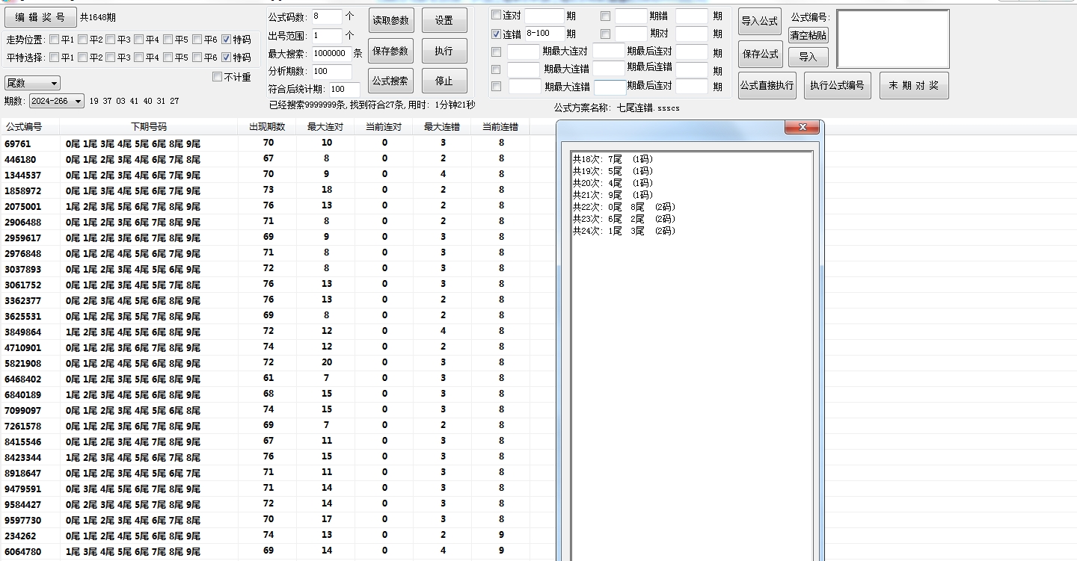1077x561 pixels.
Task: Check the 不计重 checkbox
Action: (217, 76)
